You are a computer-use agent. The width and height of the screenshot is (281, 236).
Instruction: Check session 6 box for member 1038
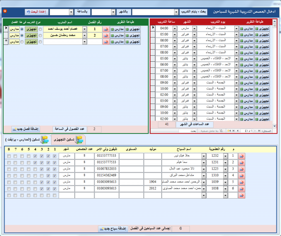(22, 189)
